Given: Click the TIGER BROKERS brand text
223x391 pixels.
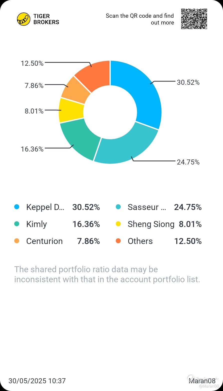Looking at the screenshot, I should click(46, 19).
